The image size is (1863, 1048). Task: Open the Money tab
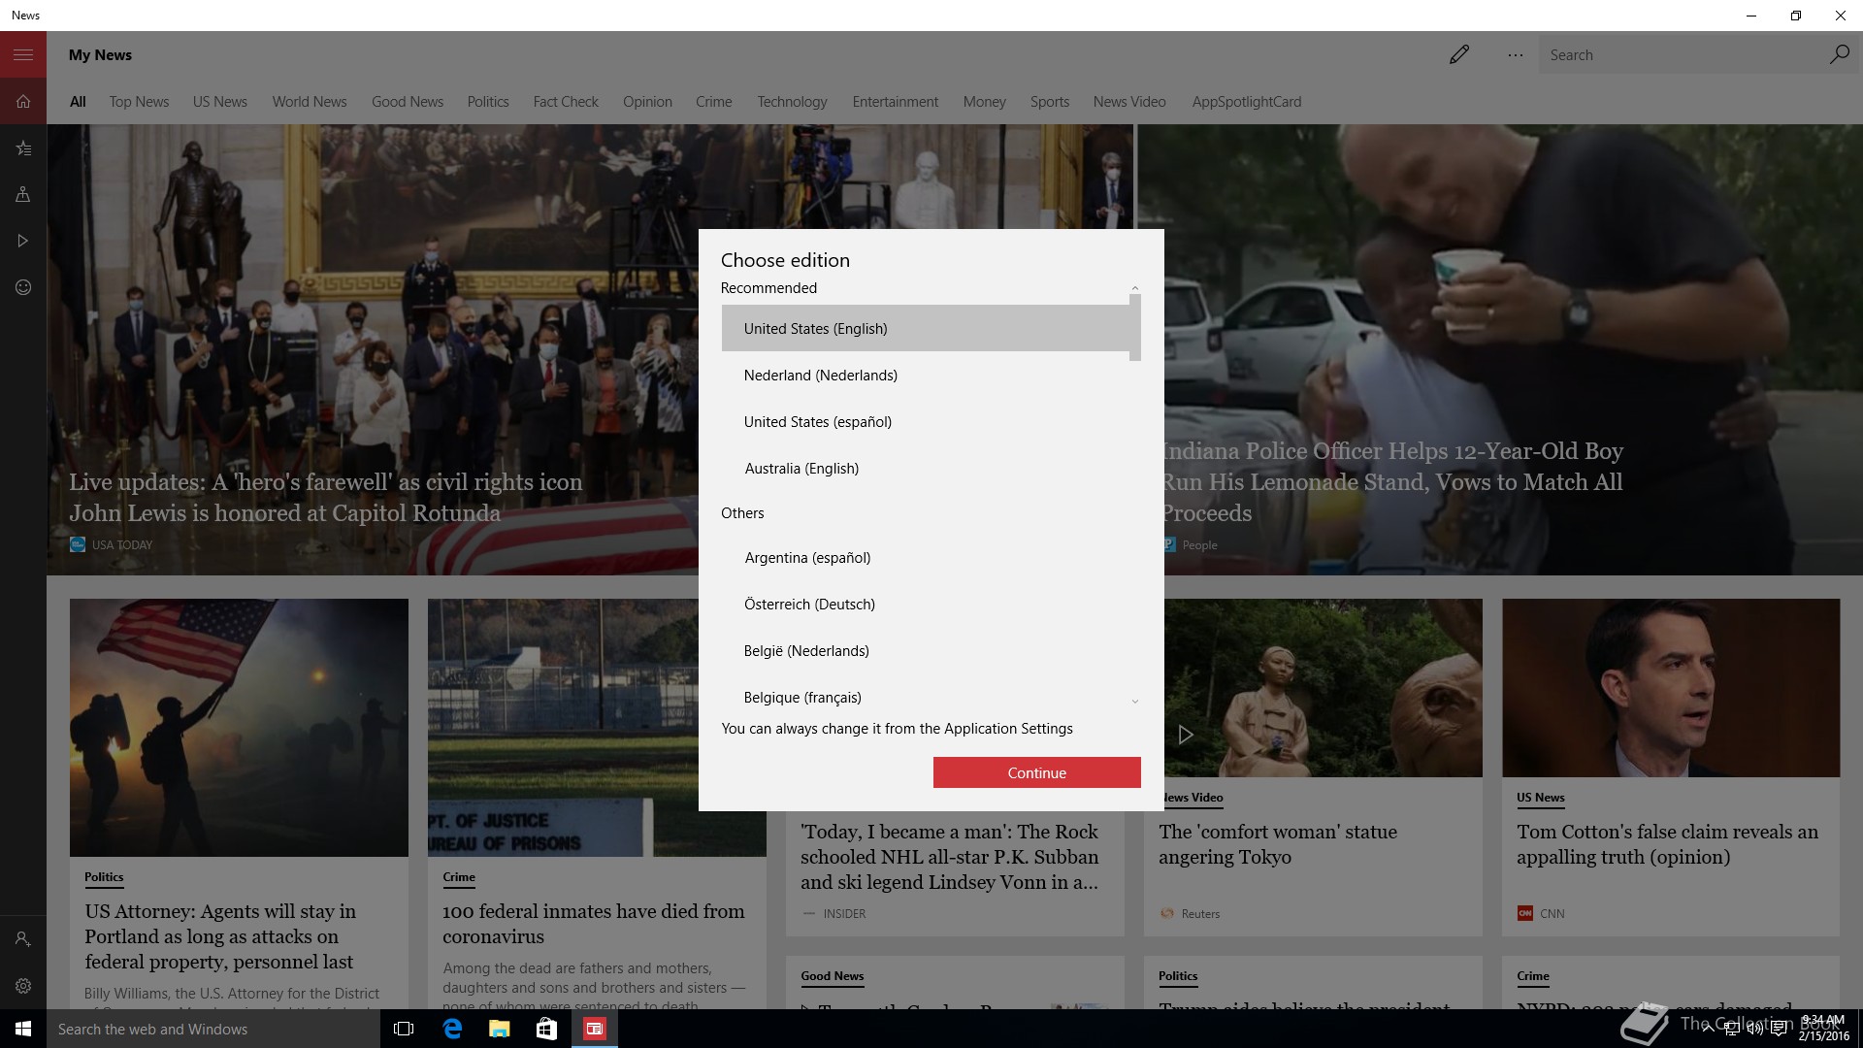pyautogui.click(x=984, y=102)
